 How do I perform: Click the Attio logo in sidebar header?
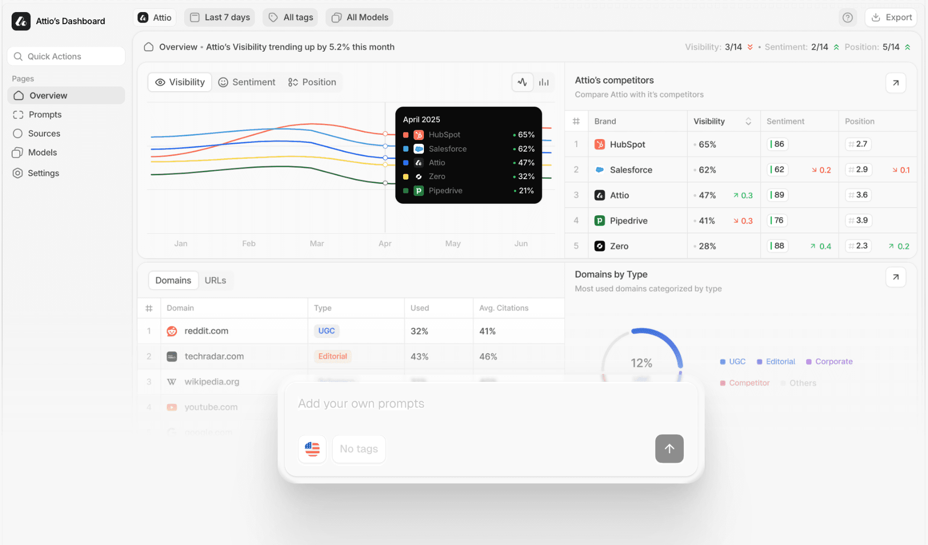[x=21, y=21]
